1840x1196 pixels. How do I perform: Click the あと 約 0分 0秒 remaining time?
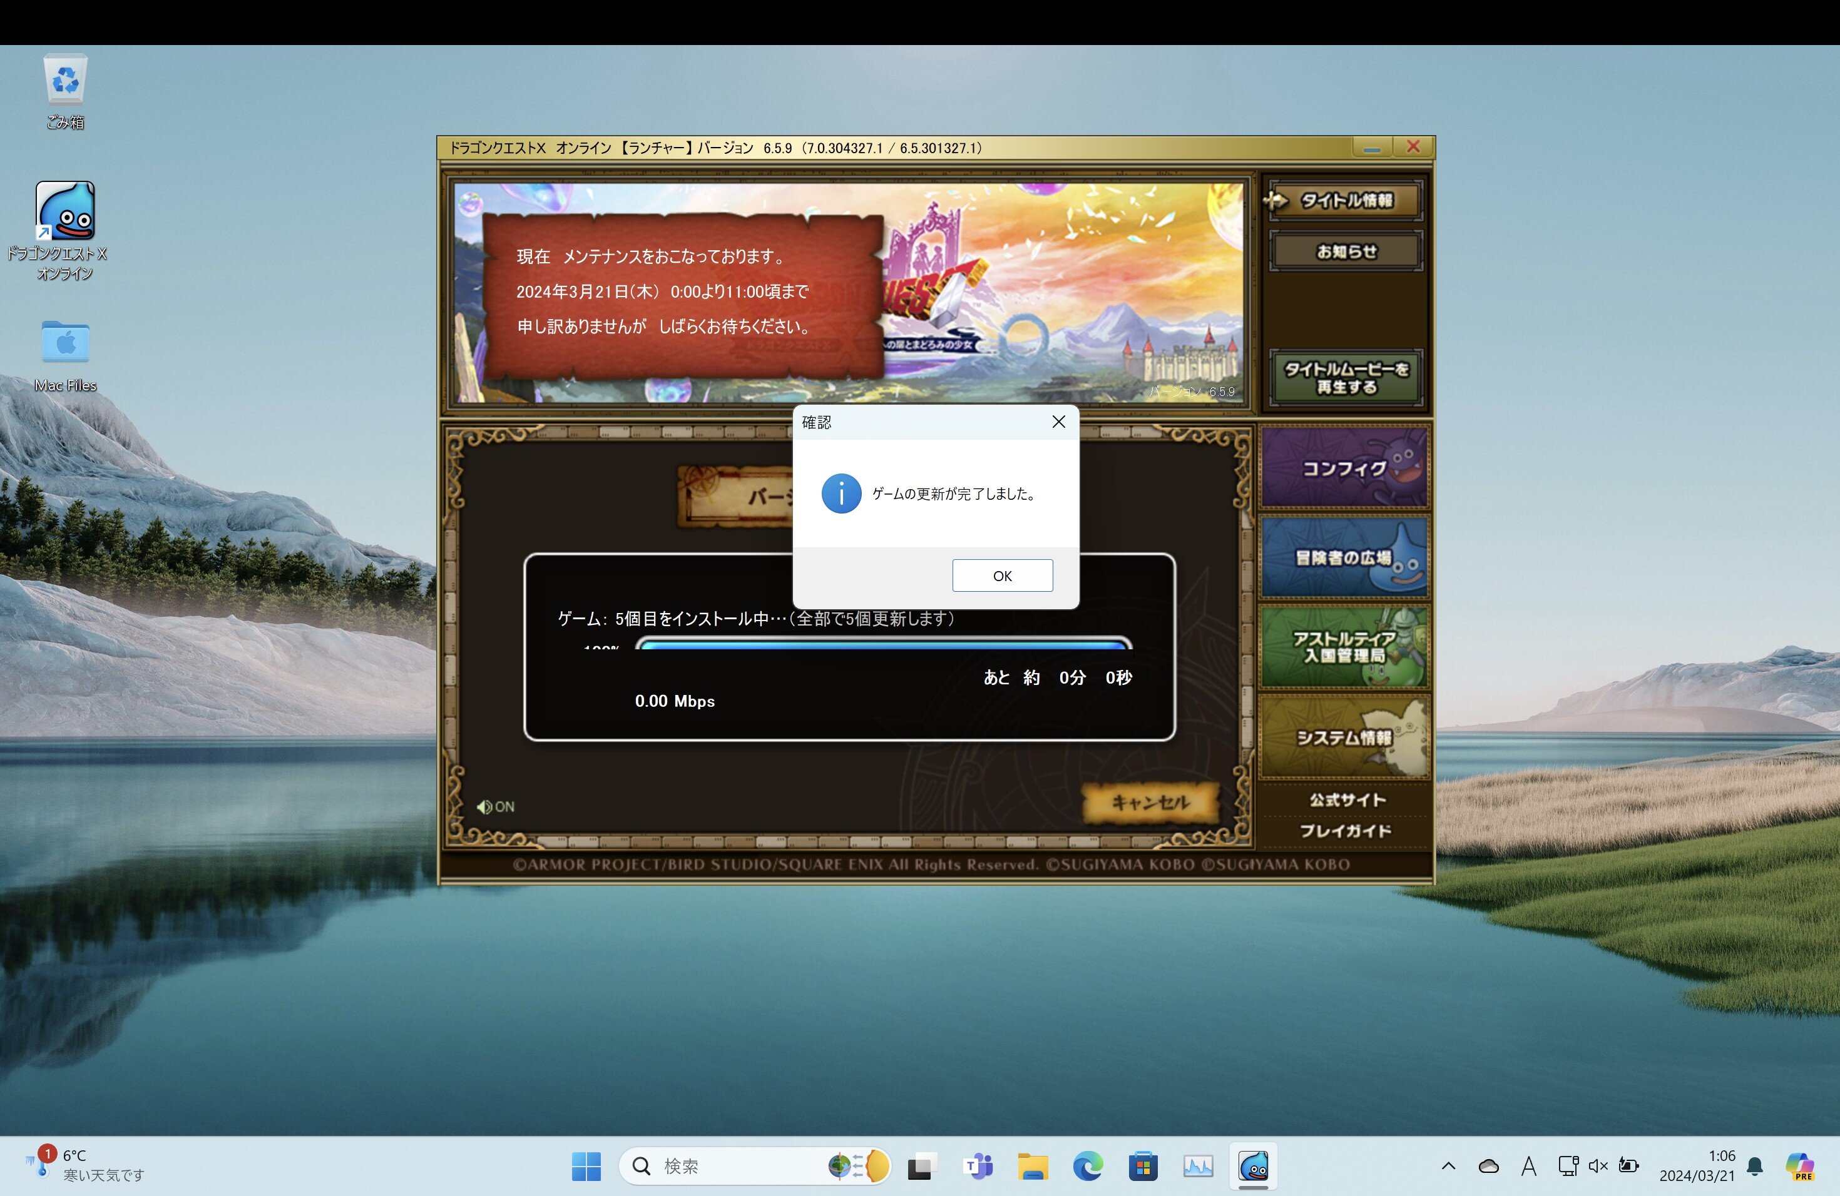(x=1058, y=677)
